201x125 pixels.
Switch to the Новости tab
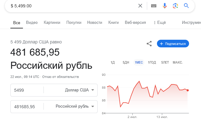(95, 23)
